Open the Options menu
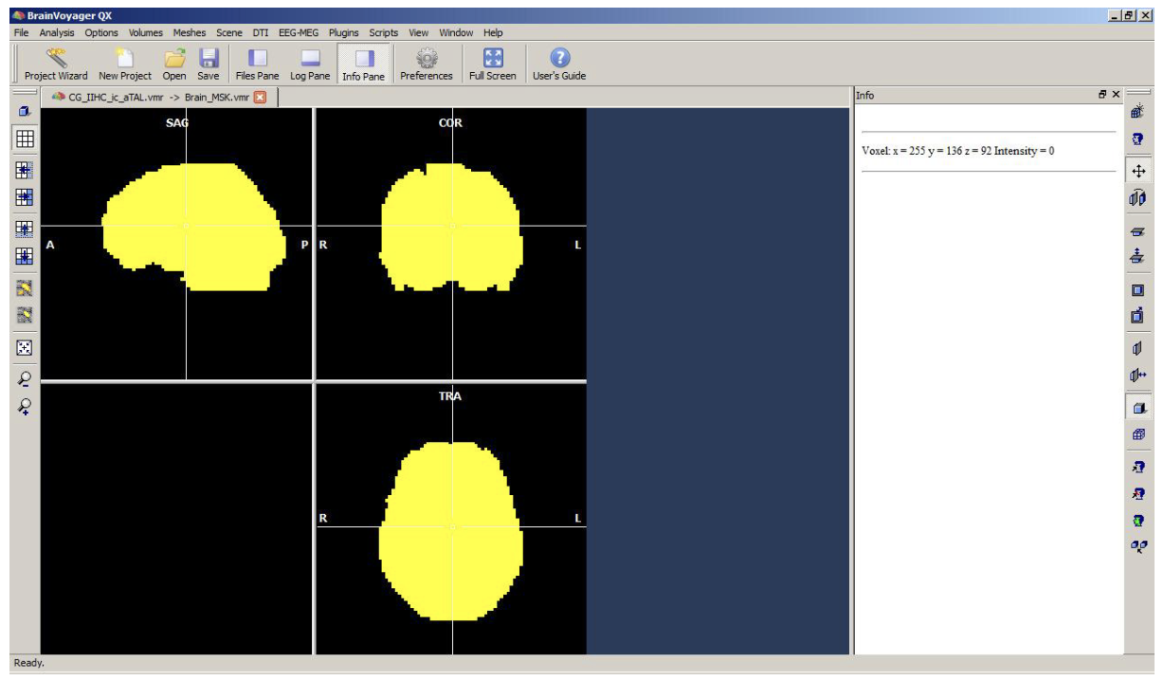 [101, 32]
